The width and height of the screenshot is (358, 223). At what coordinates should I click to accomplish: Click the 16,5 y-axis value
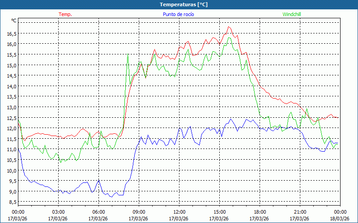click(x=12, y=33)
